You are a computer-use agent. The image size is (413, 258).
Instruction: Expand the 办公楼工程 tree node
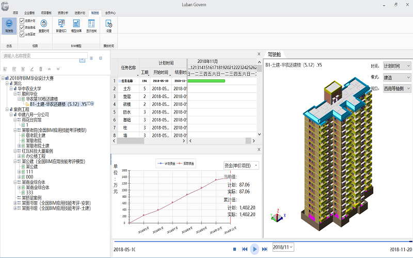click(x=19, y=156)
